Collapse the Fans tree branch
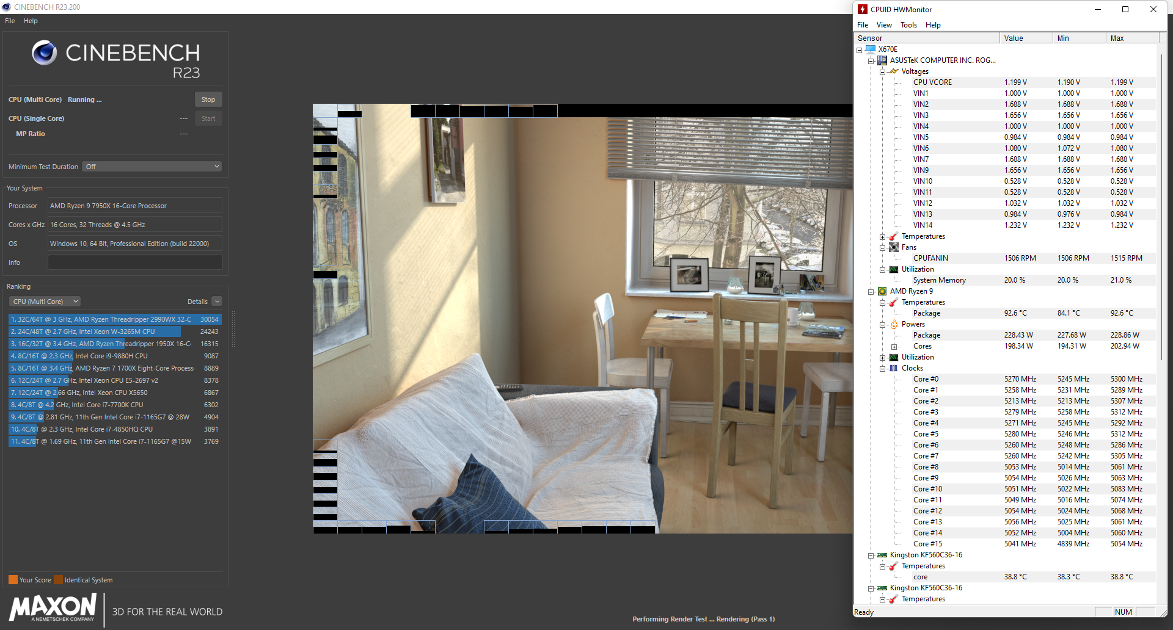Image resolution: width=1173 pixels, height=630 pixels. pyautogui.click(x=882, y=247)
